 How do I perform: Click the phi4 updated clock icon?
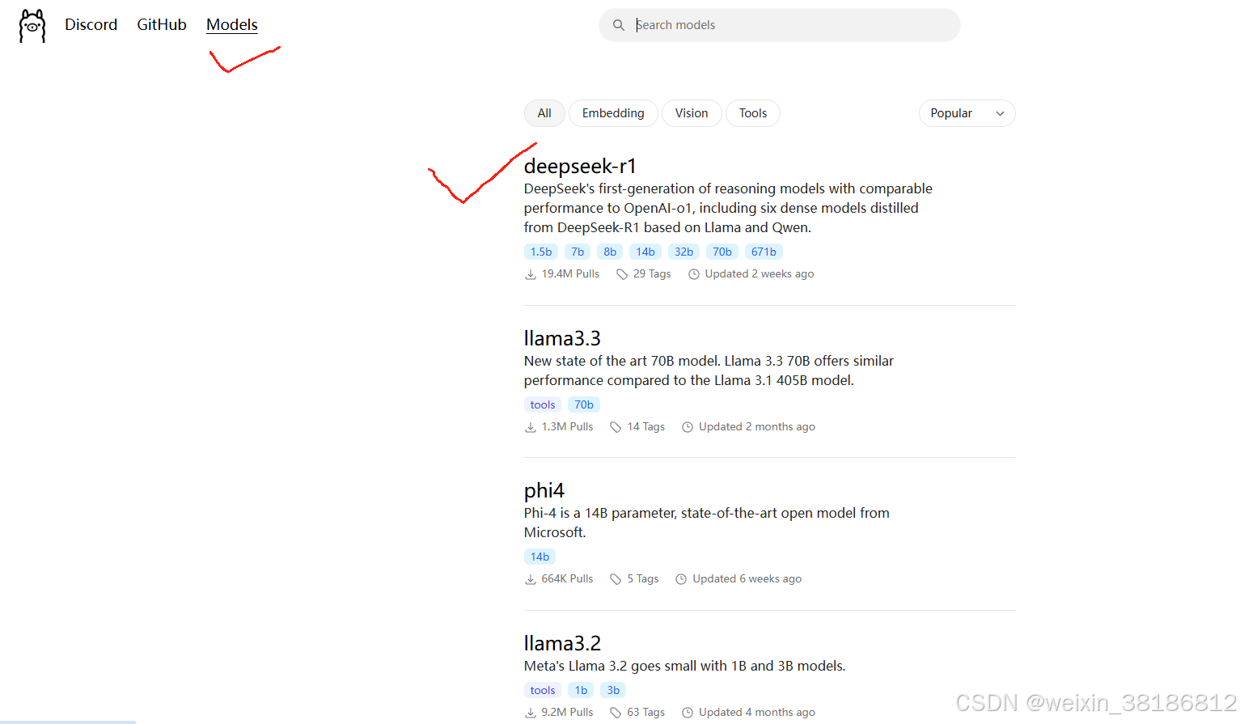[681, 579]
